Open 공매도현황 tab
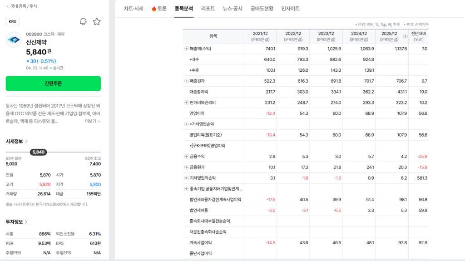The height and width of the screenshot is (261, 465). (262, 9)
